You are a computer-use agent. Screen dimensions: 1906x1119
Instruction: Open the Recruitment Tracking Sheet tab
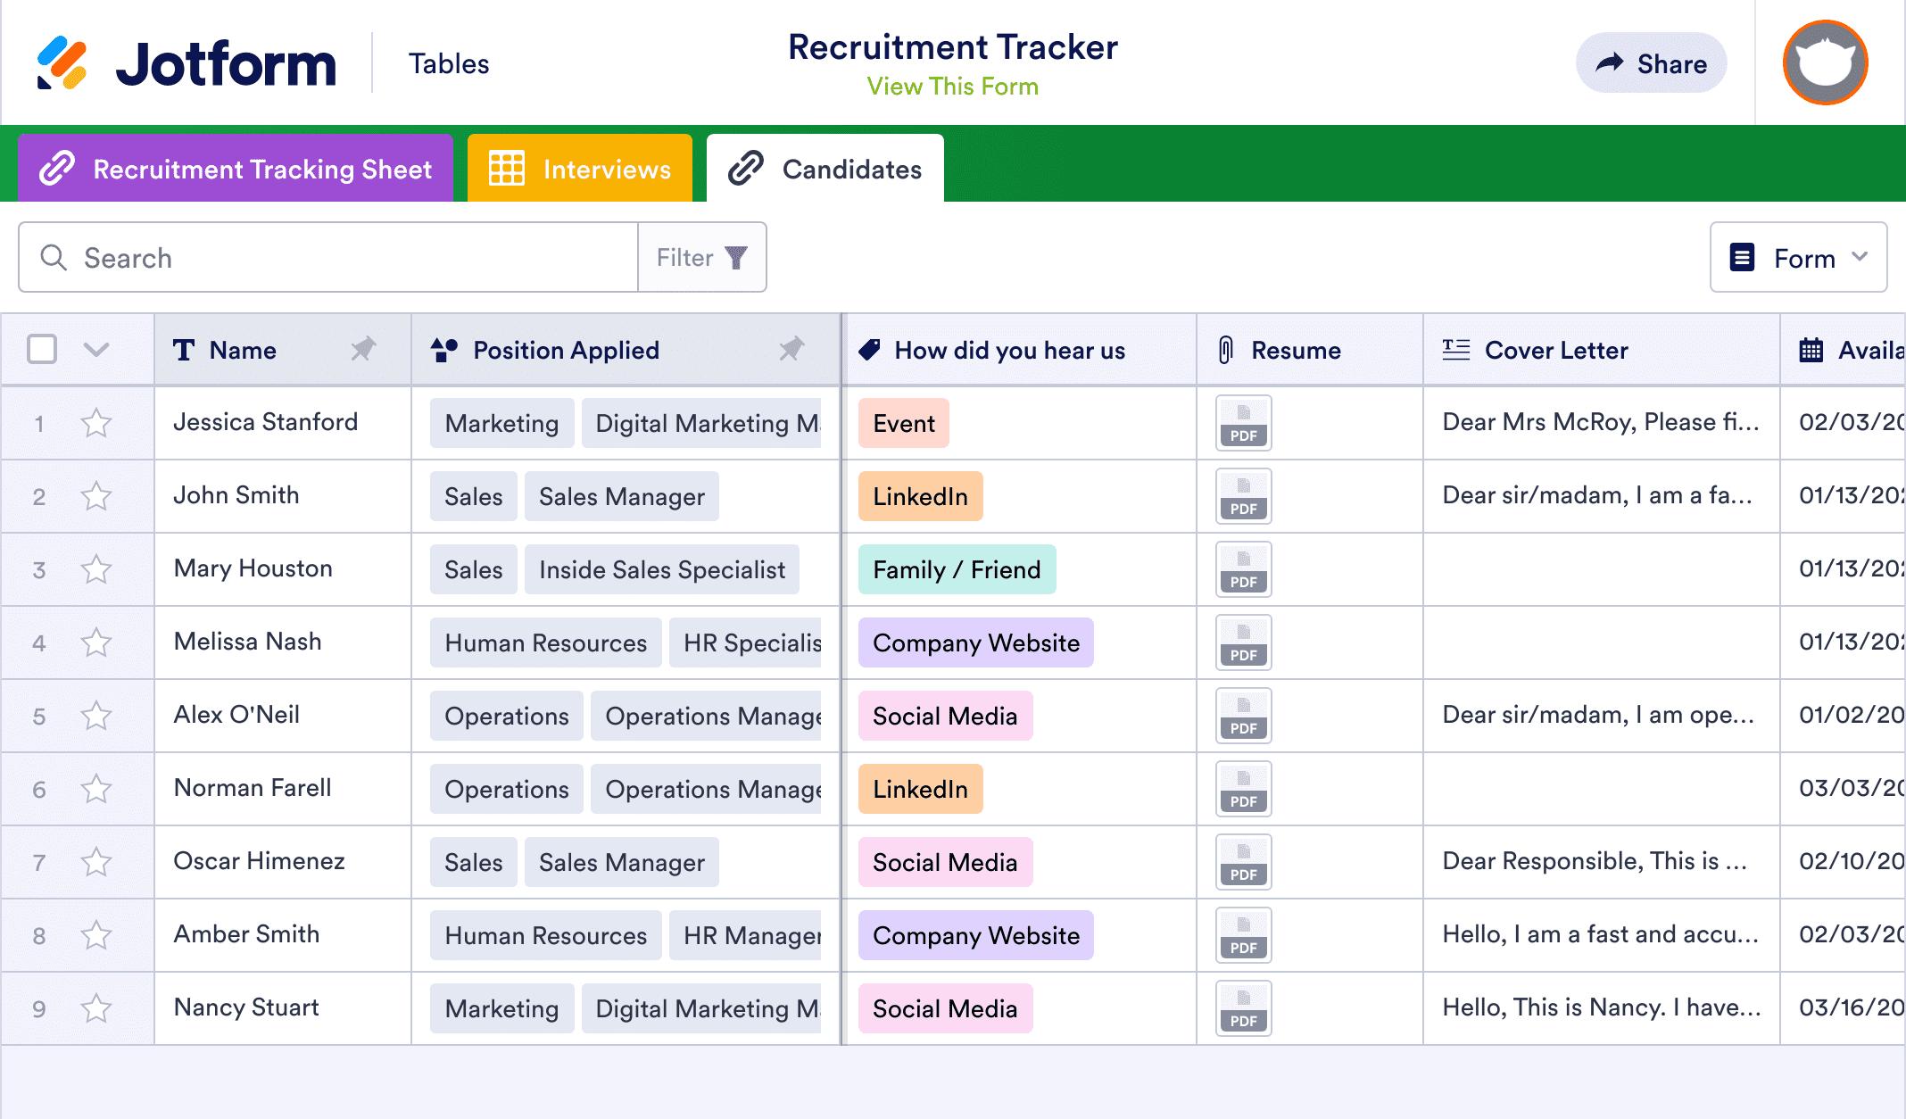pyautogui.click(x=235, y=168)
